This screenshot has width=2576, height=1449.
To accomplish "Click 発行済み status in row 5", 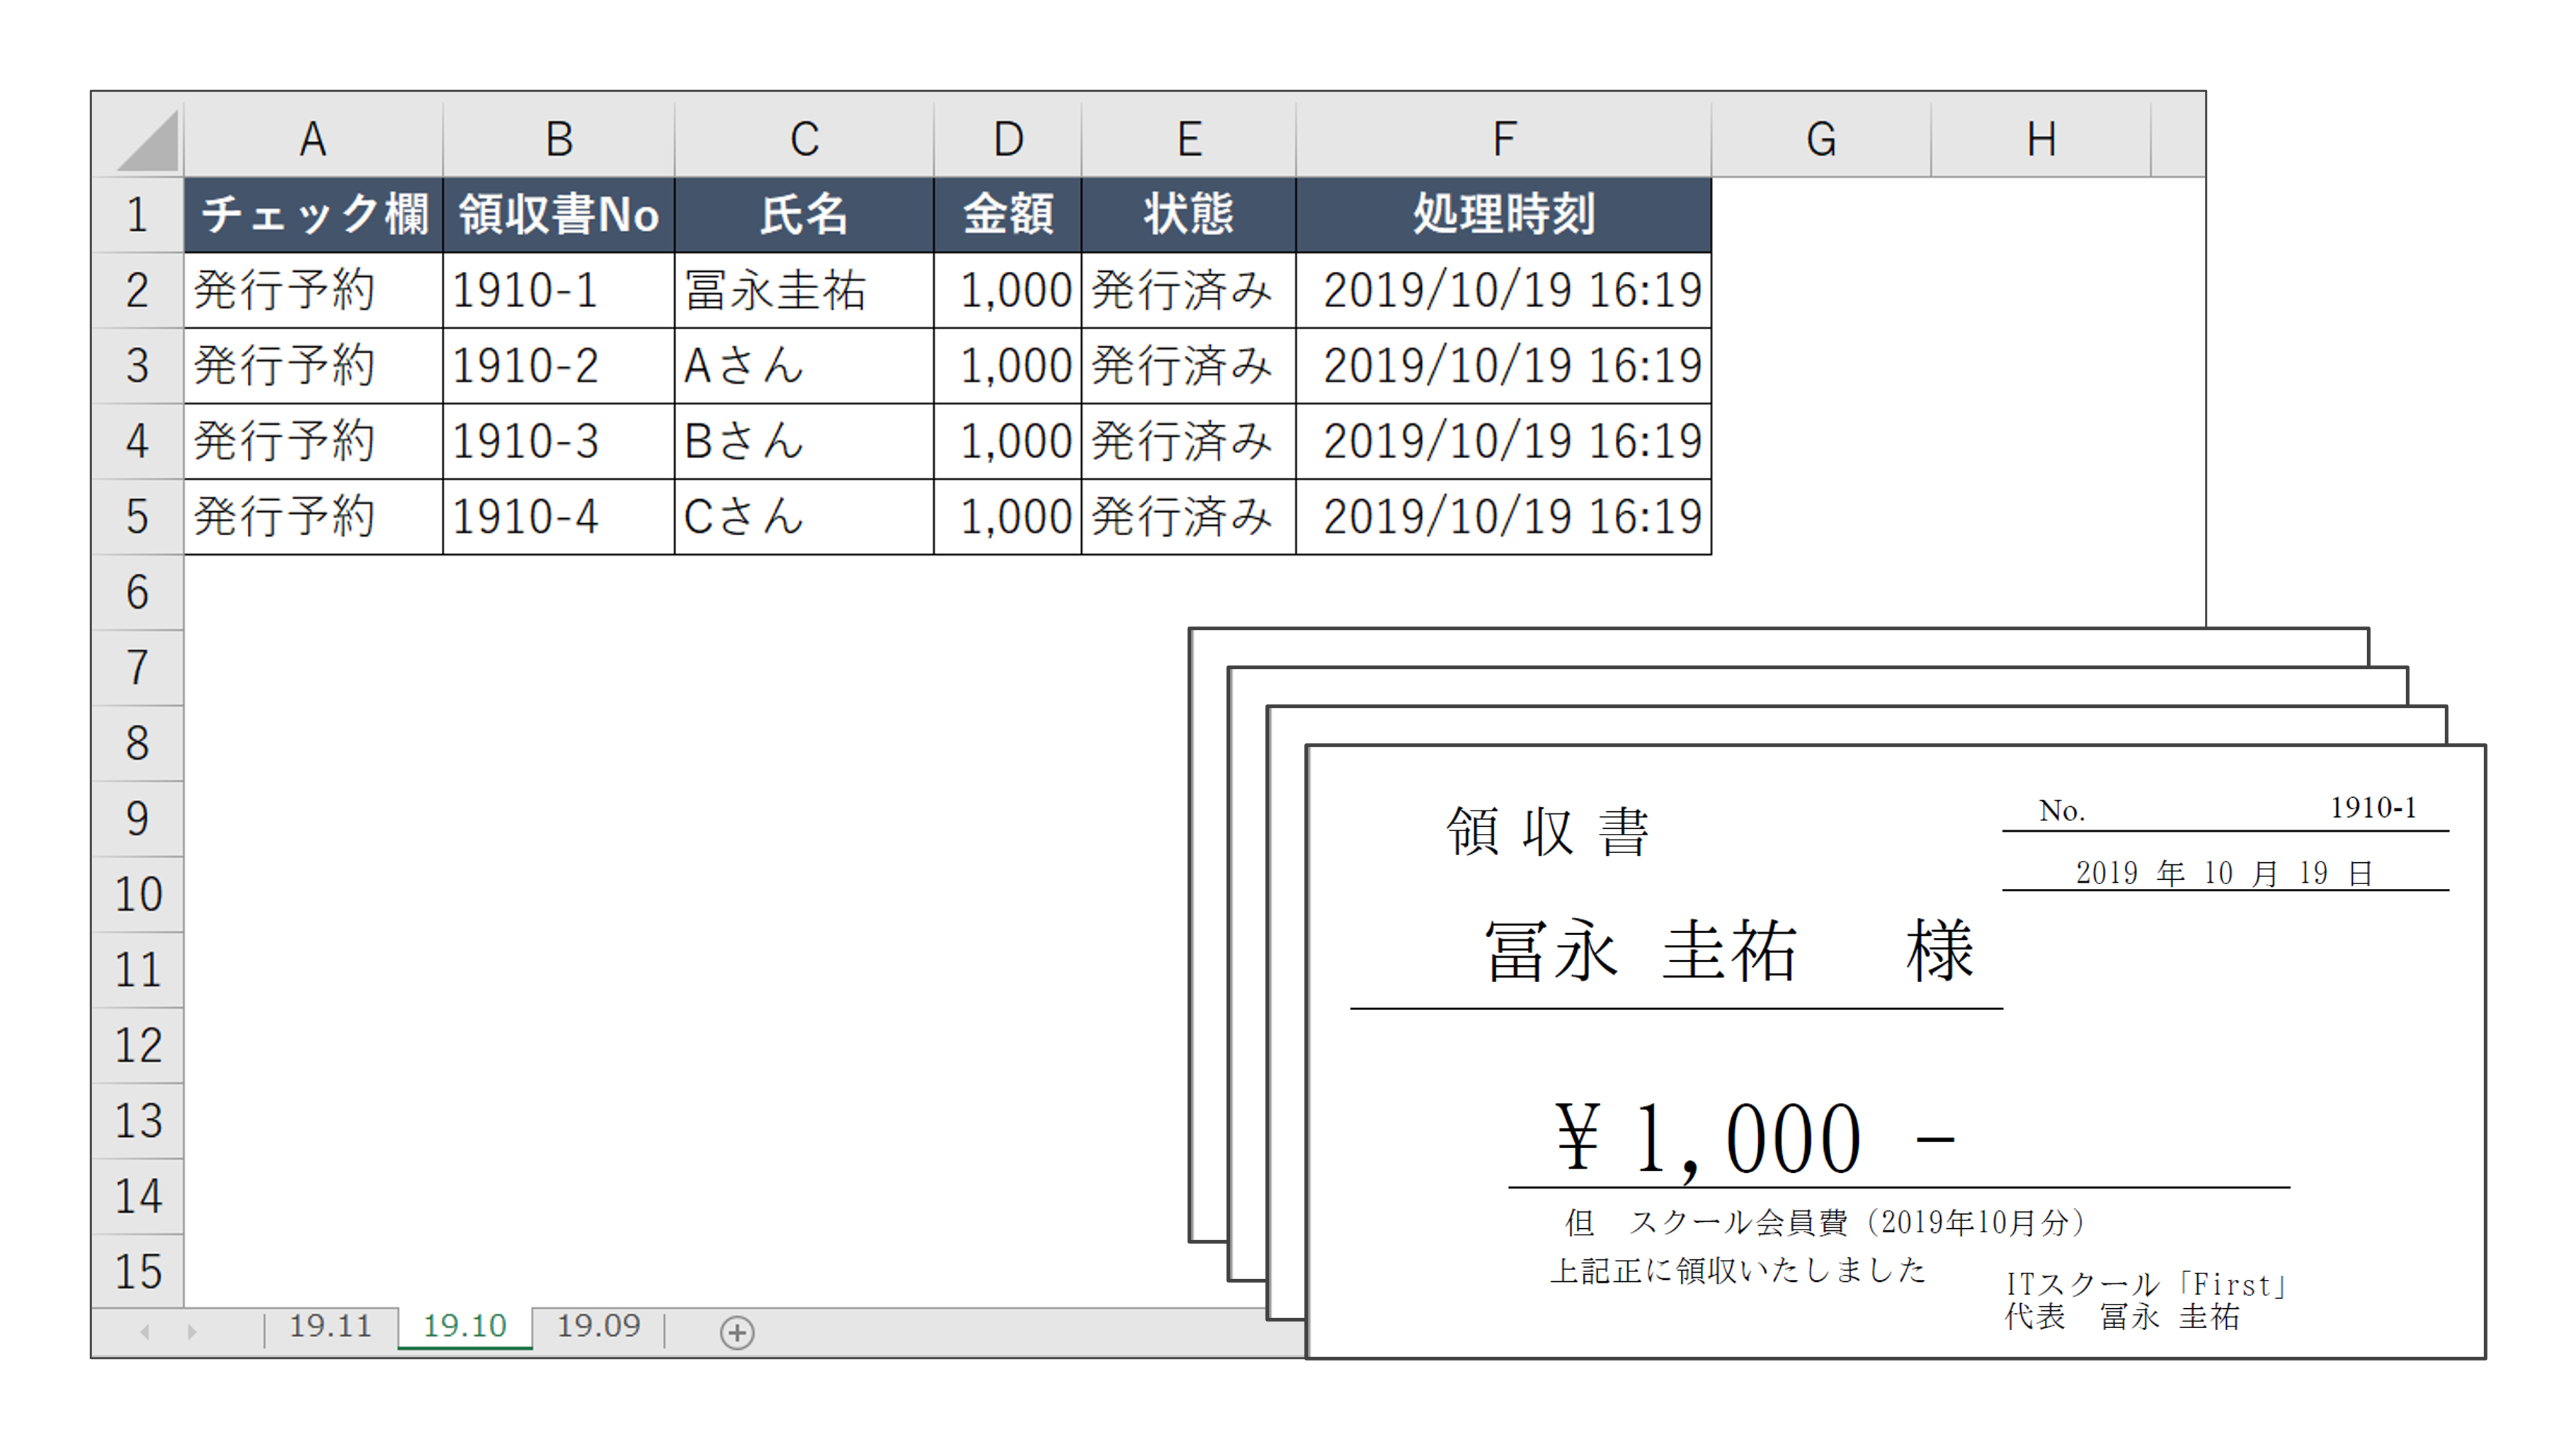I will click(1189, 517).
